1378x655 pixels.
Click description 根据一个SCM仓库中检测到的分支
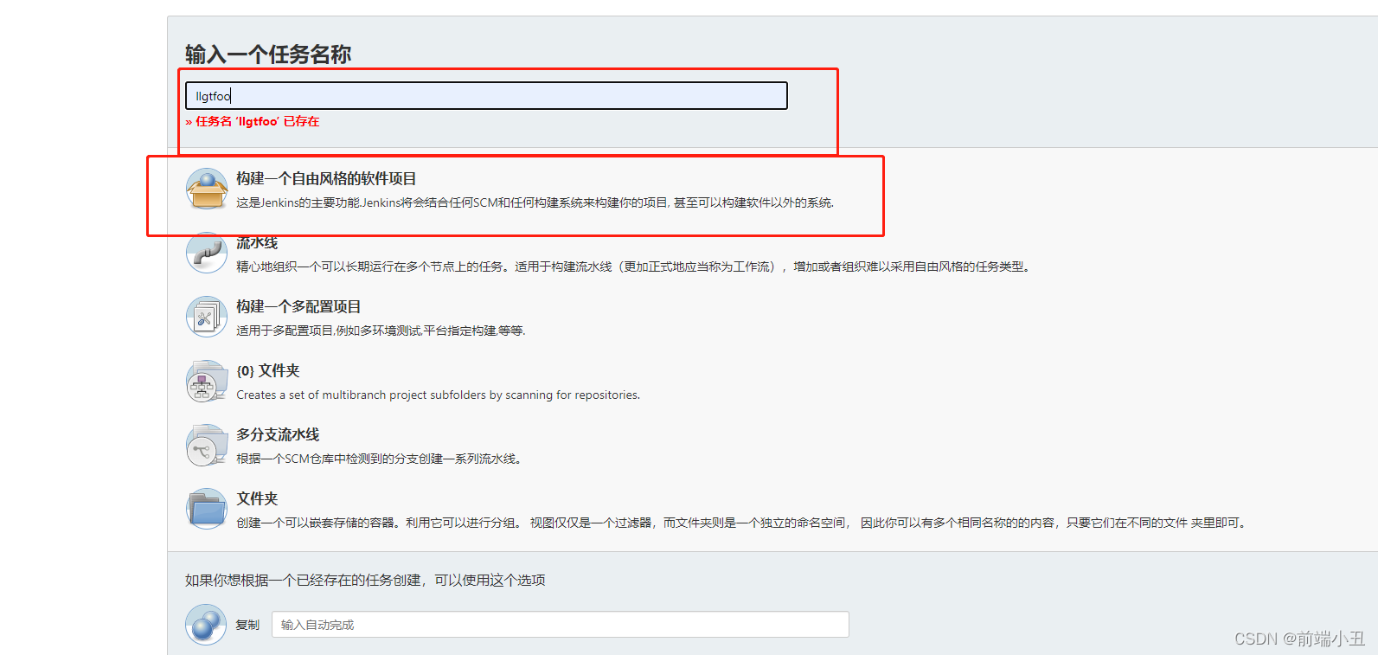coord(381,459)
